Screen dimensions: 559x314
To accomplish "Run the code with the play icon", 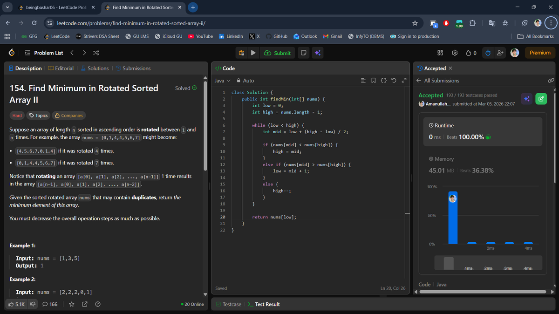I will (253, 53).
